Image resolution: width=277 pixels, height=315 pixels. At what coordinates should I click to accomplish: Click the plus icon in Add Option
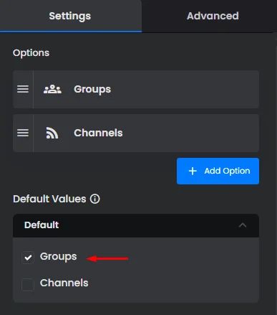[x=193, y=171]
